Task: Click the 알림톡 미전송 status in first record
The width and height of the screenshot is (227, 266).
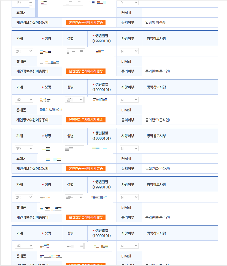Action: click(x=155, y=23)
